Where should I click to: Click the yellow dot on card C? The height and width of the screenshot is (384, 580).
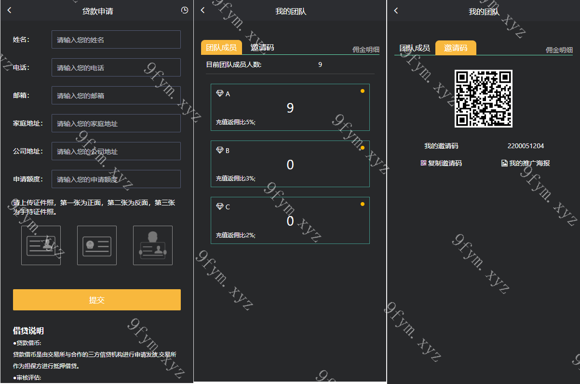pos(362,204)
